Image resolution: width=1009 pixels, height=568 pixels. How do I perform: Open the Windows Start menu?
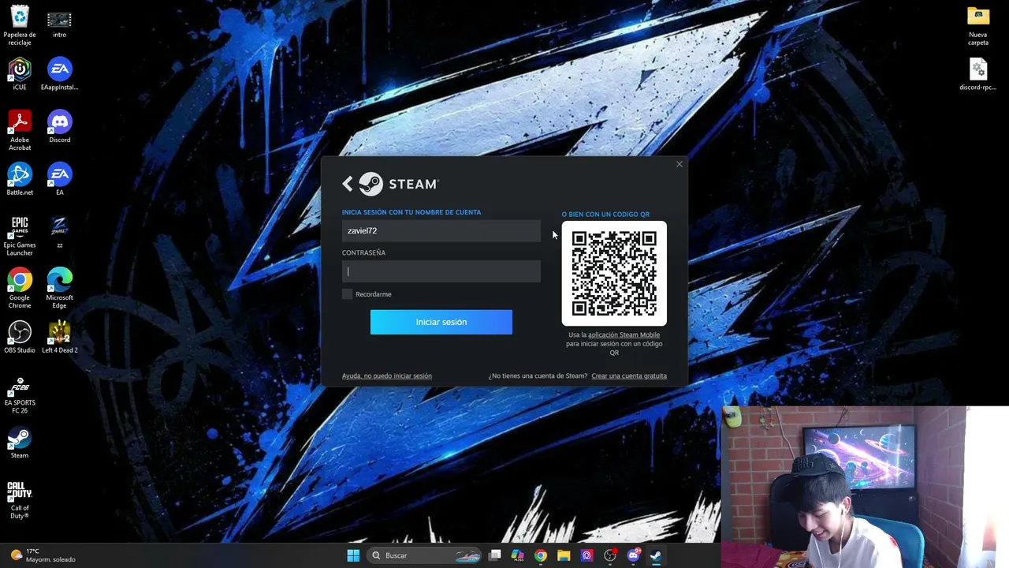coord(353,555)
